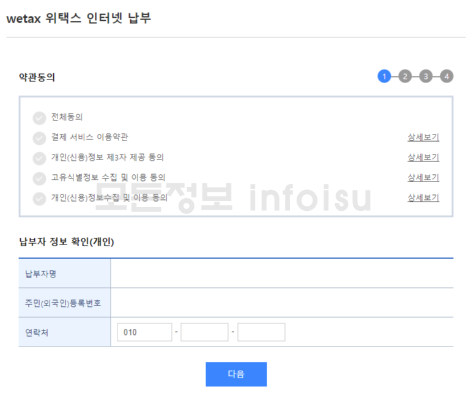Open 상세보기 for 고유식별정보 수집 동의
The image size is (466, 396).
pyautogui.click(x=423, y=178)
